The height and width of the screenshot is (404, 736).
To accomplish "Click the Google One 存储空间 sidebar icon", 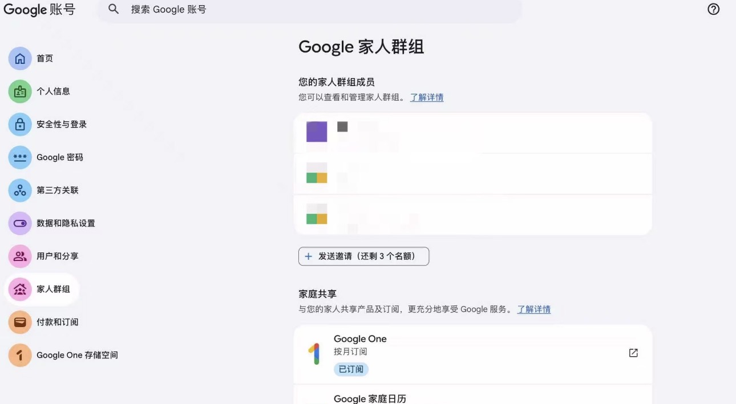I will [x=20, y=356].
